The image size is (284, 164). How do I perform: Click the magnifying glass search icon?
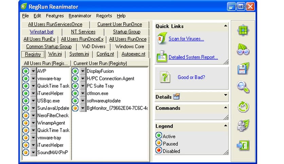click(x=243, y=87)
